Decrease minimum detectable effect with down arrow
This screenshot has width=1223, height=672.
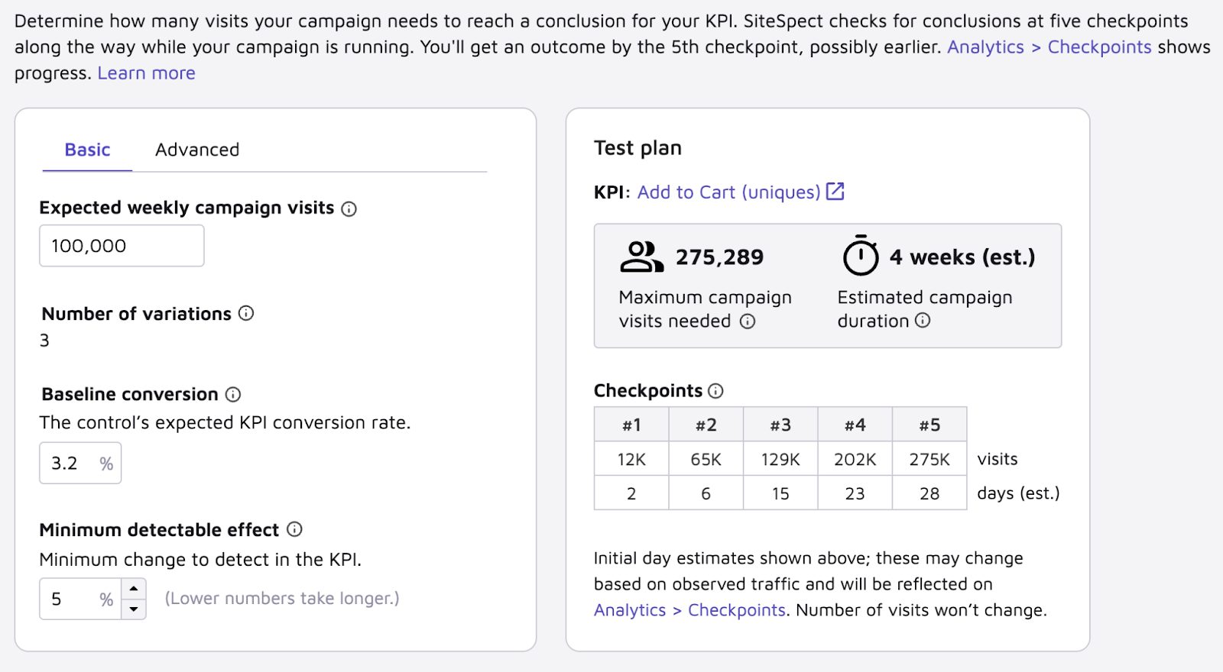[134, 609]
